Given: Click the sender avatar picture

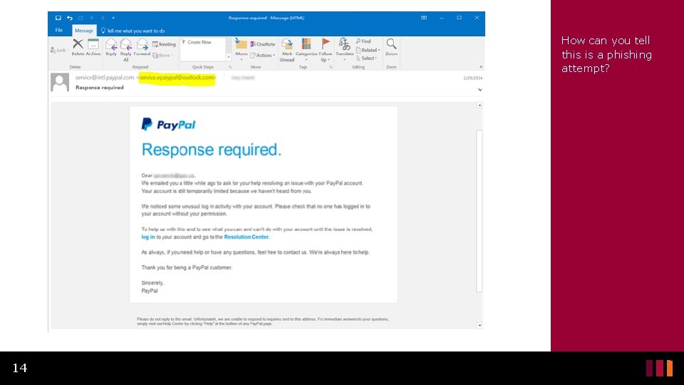Looking at the screenshot, I should click(60, 82).
